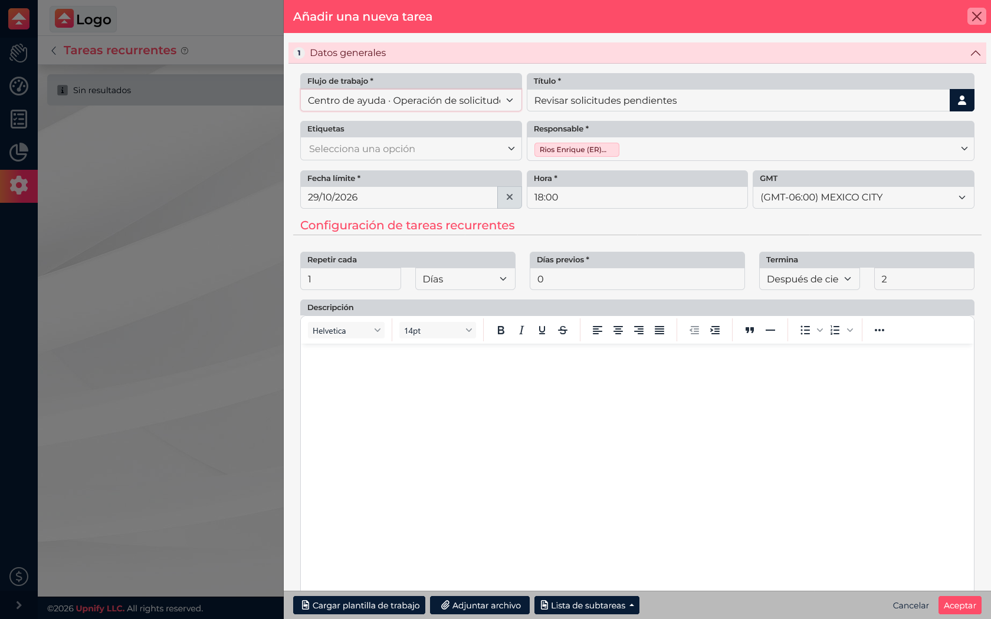Decrease indent in description editor
This screenshot has width=991, height=619.
point(694,330)
